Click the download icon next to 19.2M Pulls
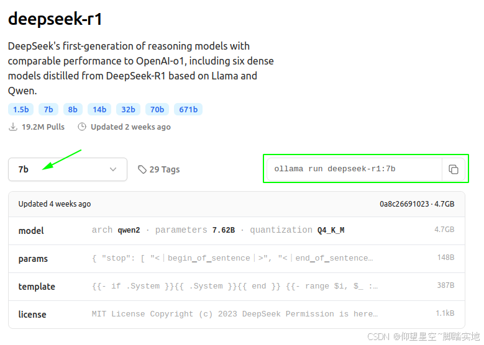 click(x=13, y=127)
